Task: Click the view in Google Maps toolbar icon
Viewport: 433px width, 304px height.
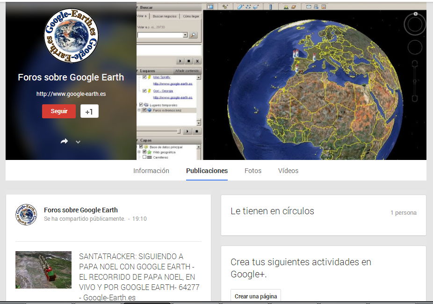Action: (x=324, y=7)
